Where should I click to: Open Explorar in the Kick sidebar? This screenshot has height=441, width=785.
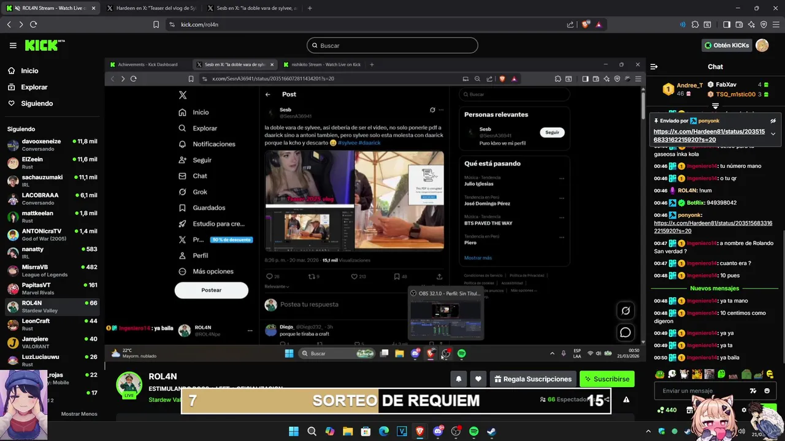click(34, 87)
